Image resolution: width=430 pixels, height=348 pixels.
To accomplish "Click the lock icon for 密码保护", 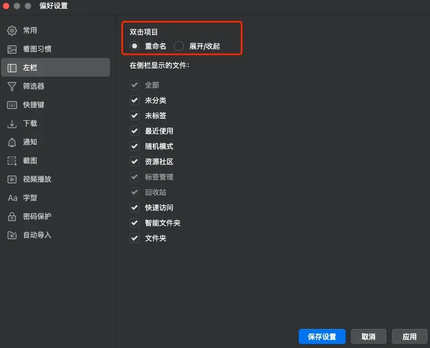I will [12, 217].
